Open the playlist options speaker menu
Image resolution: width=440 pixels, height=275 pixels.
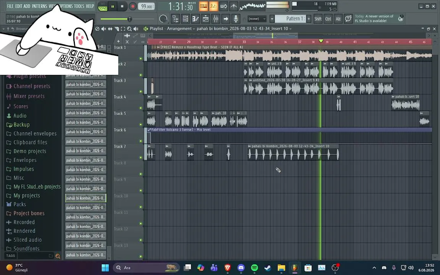146,29
